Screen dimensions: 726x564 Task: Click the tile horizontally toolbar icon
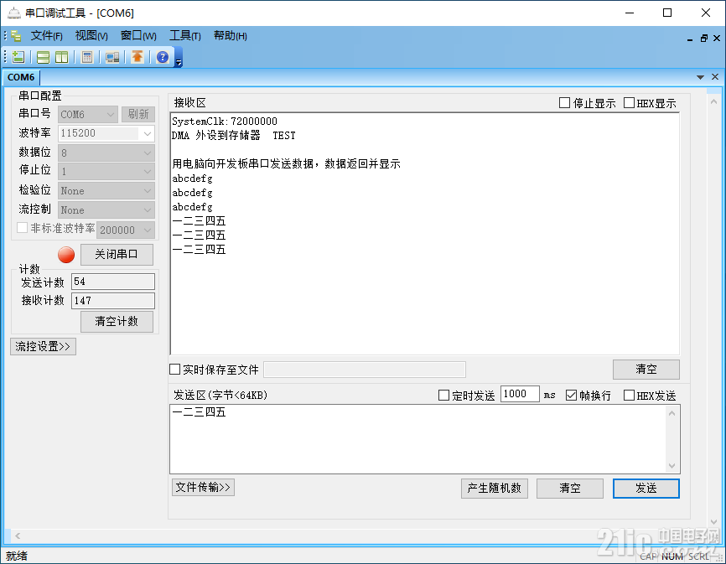click(43, 57)
